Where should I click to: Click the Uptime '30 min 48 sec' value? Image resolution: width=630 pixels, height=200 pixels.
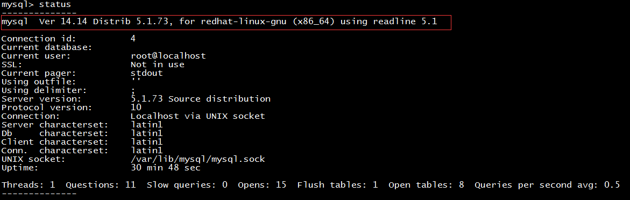pos(165,167)
